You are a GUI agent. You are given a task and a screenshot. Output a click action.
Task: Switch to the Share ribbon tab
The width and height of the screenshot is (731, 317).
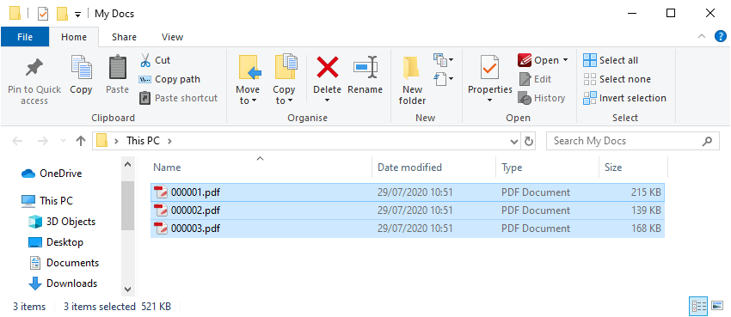[x=124, y=37]
